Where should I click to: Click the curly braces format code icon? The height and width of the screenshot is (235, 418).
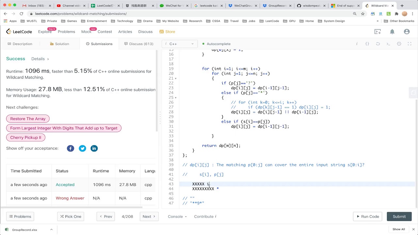point(367,44)
